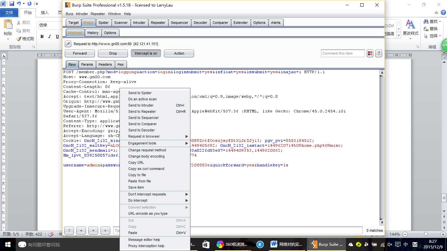Go to previous search match with < button
This screenshot has width=447, height=251.
tap(81, 230)
